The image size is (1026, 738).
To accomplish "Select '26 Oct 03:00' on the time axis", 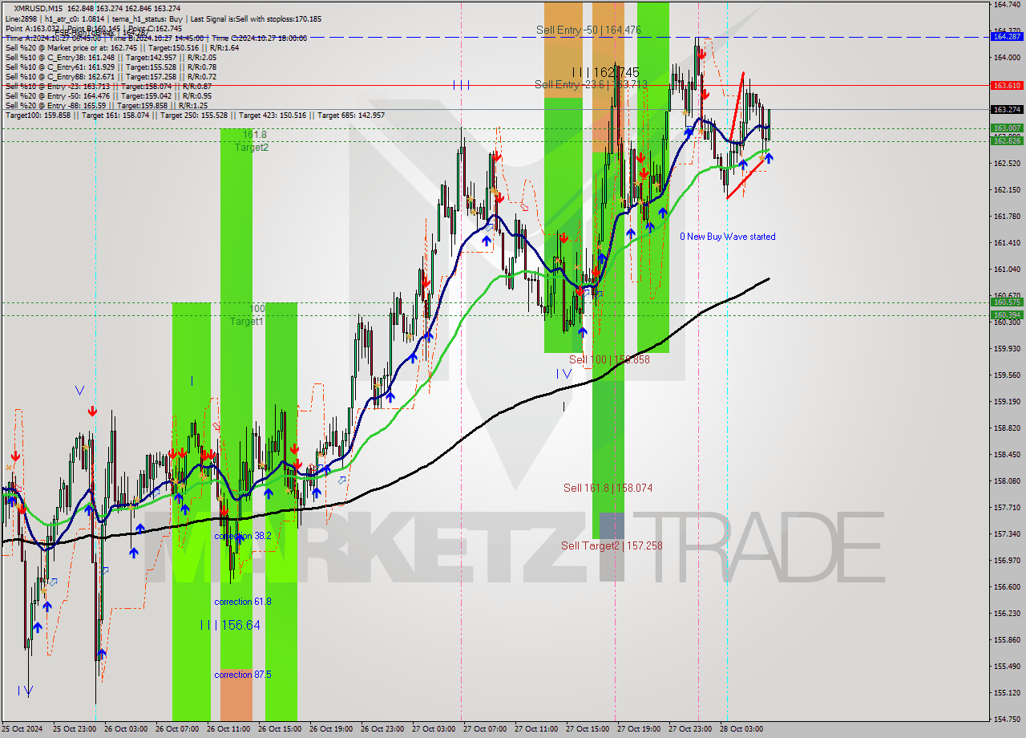I will pos(127,729).
